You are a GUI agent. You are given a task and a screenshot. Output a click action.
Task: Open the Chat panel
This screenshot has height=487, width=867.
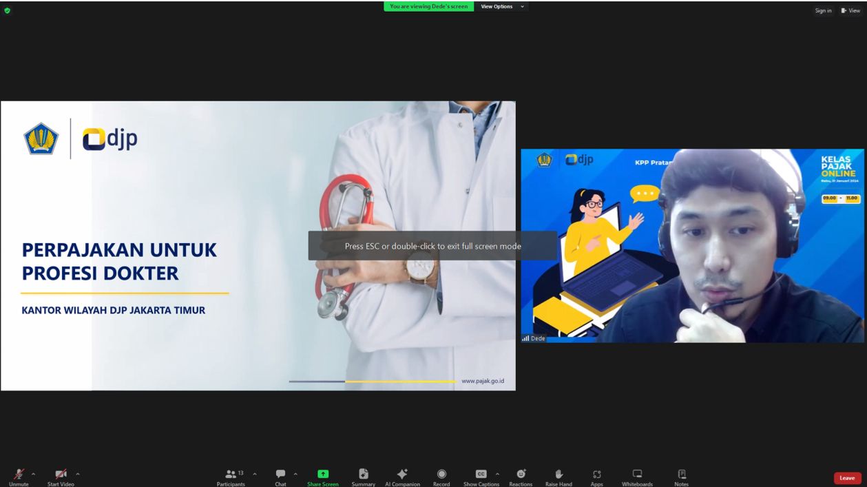tap(280, 476)
